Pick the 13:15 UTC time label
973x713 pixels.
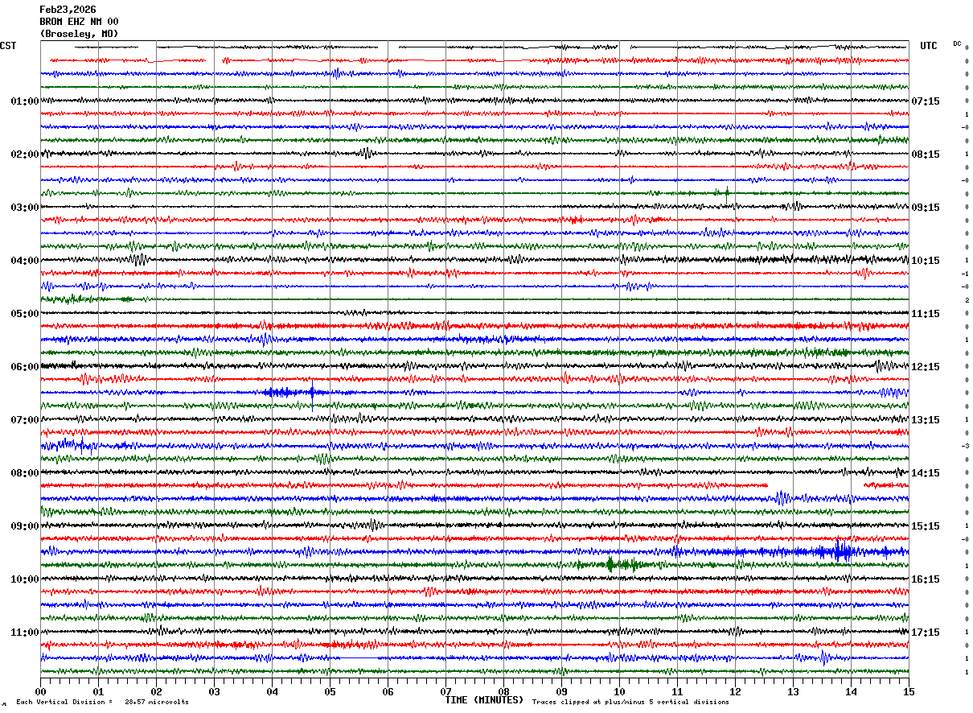(x=926, y=420)
